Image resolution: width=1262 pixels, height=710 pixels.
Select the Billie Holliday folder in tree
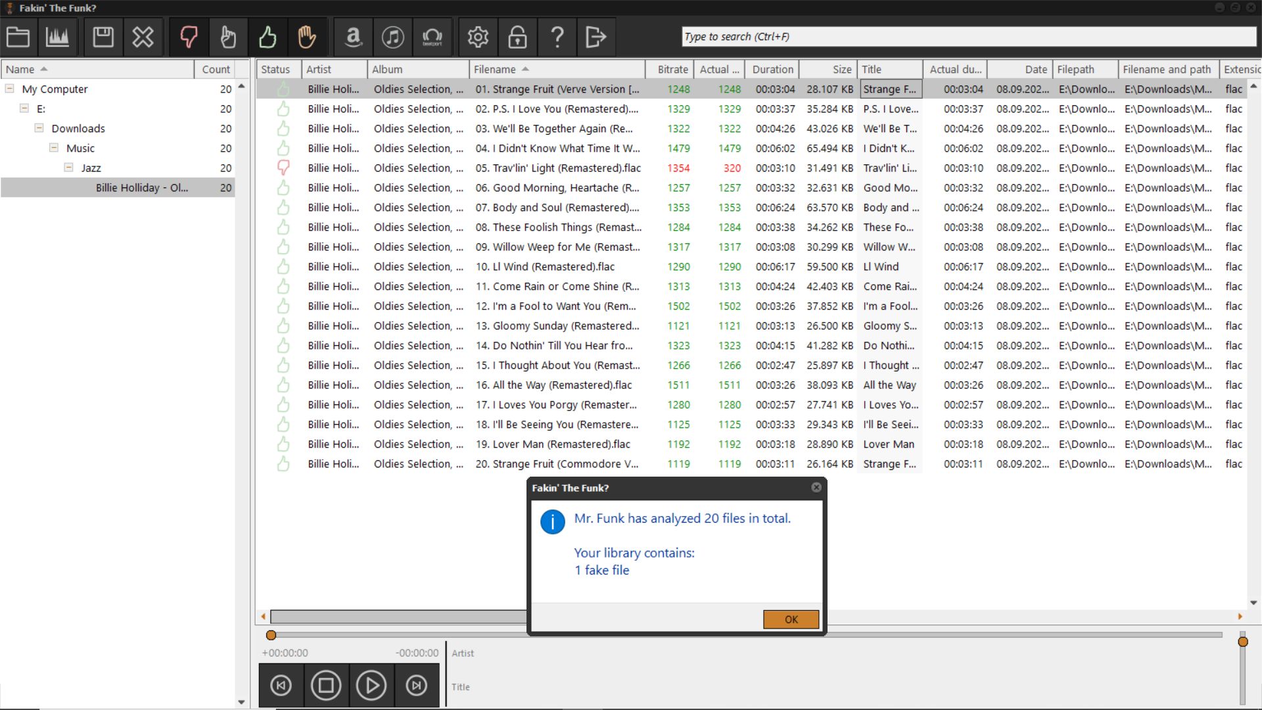pos(141,187)
